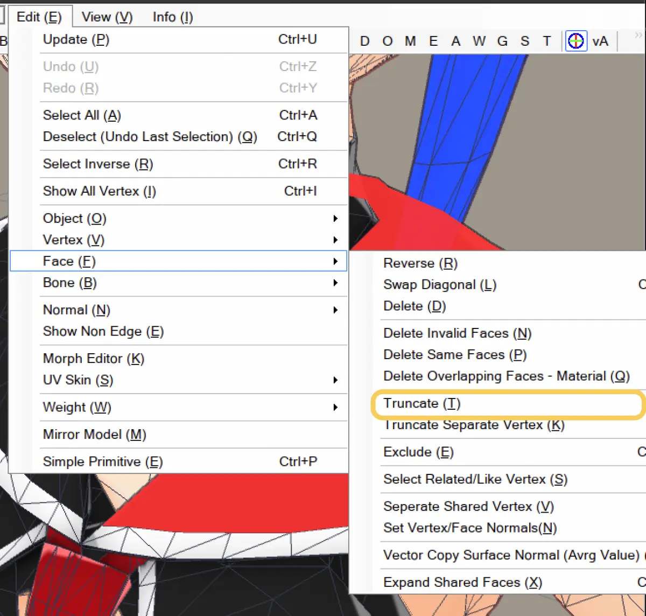Toggle the S letter toolbar button
Viewport: 646px width, 616px height.
(525, 41)
